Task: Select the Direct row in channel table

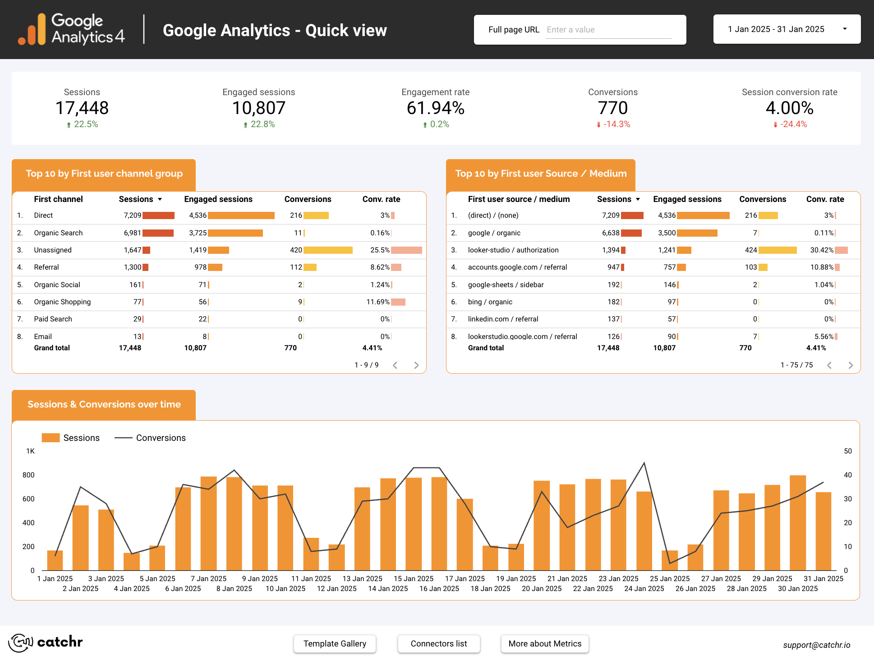Action: click(43, 215)
